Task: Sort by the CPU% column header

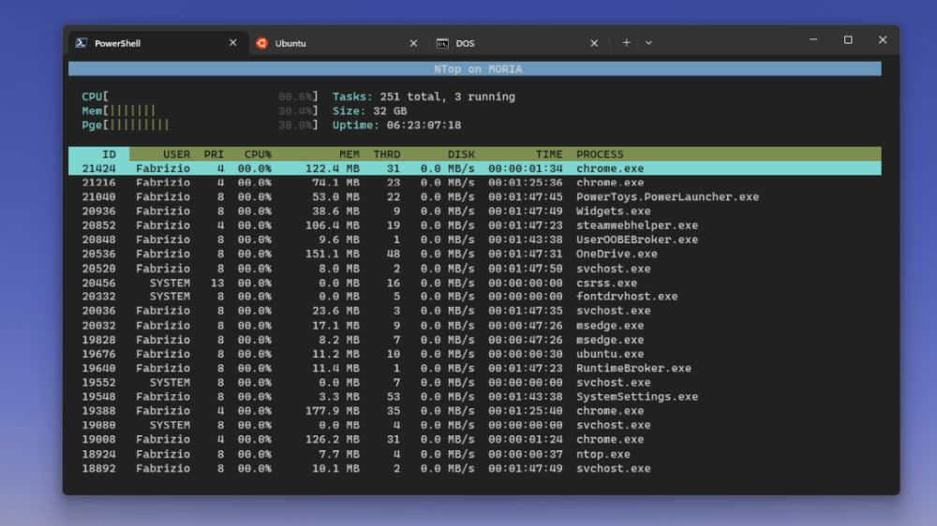Action: pyautogui.click(x=258, y=154)
